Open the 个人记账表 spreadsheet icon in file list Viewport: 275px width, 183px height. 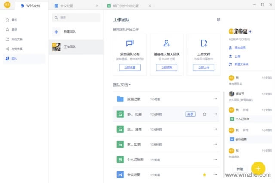click(120, 159)
